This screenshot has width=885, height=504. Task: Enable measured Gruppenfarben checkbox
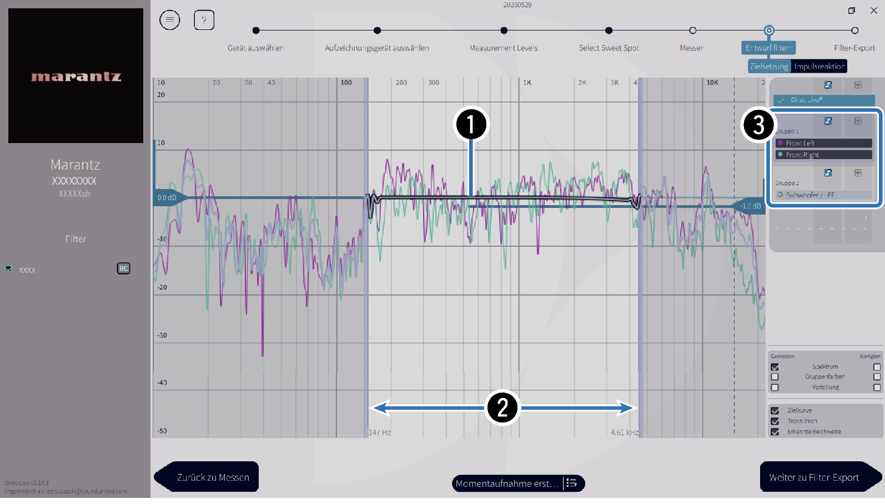pos(775,377)
